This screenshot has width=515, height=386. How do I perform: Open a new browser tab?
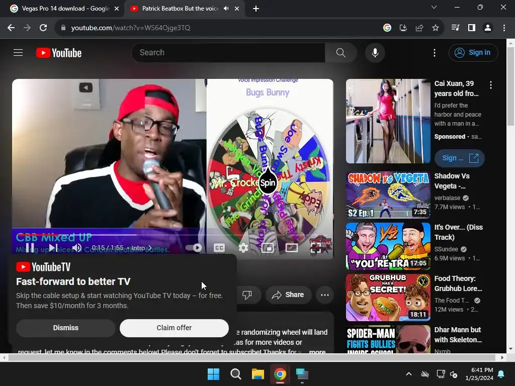[x=256, y=9]
